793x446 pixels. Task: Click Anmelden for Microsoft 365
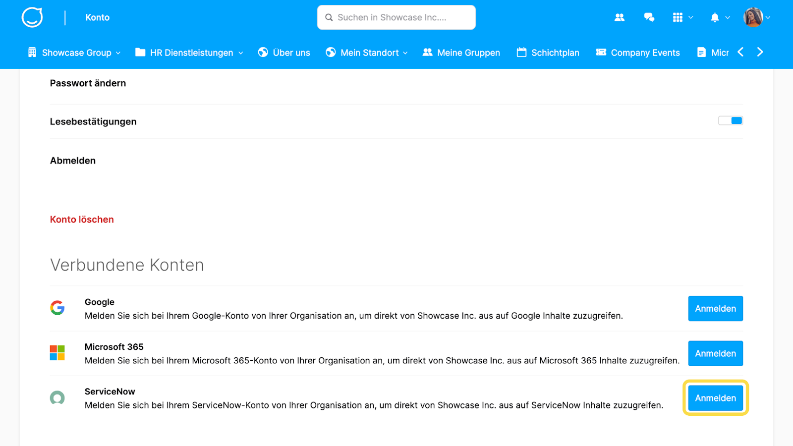click(x=716, y=353)
